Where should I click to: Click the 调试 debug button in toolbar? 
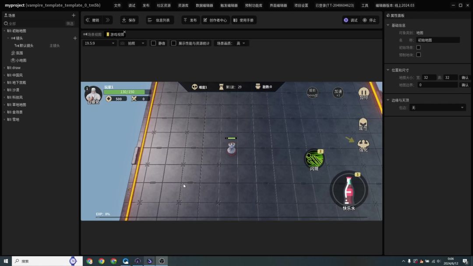[350, 20]
